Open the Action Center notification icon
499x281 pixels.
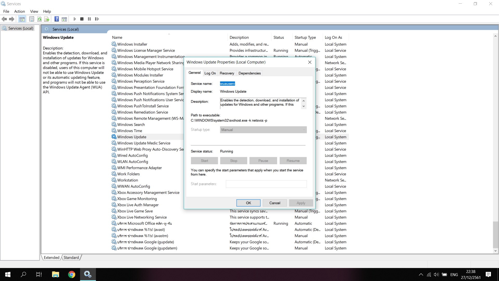[x=488, y=274]
